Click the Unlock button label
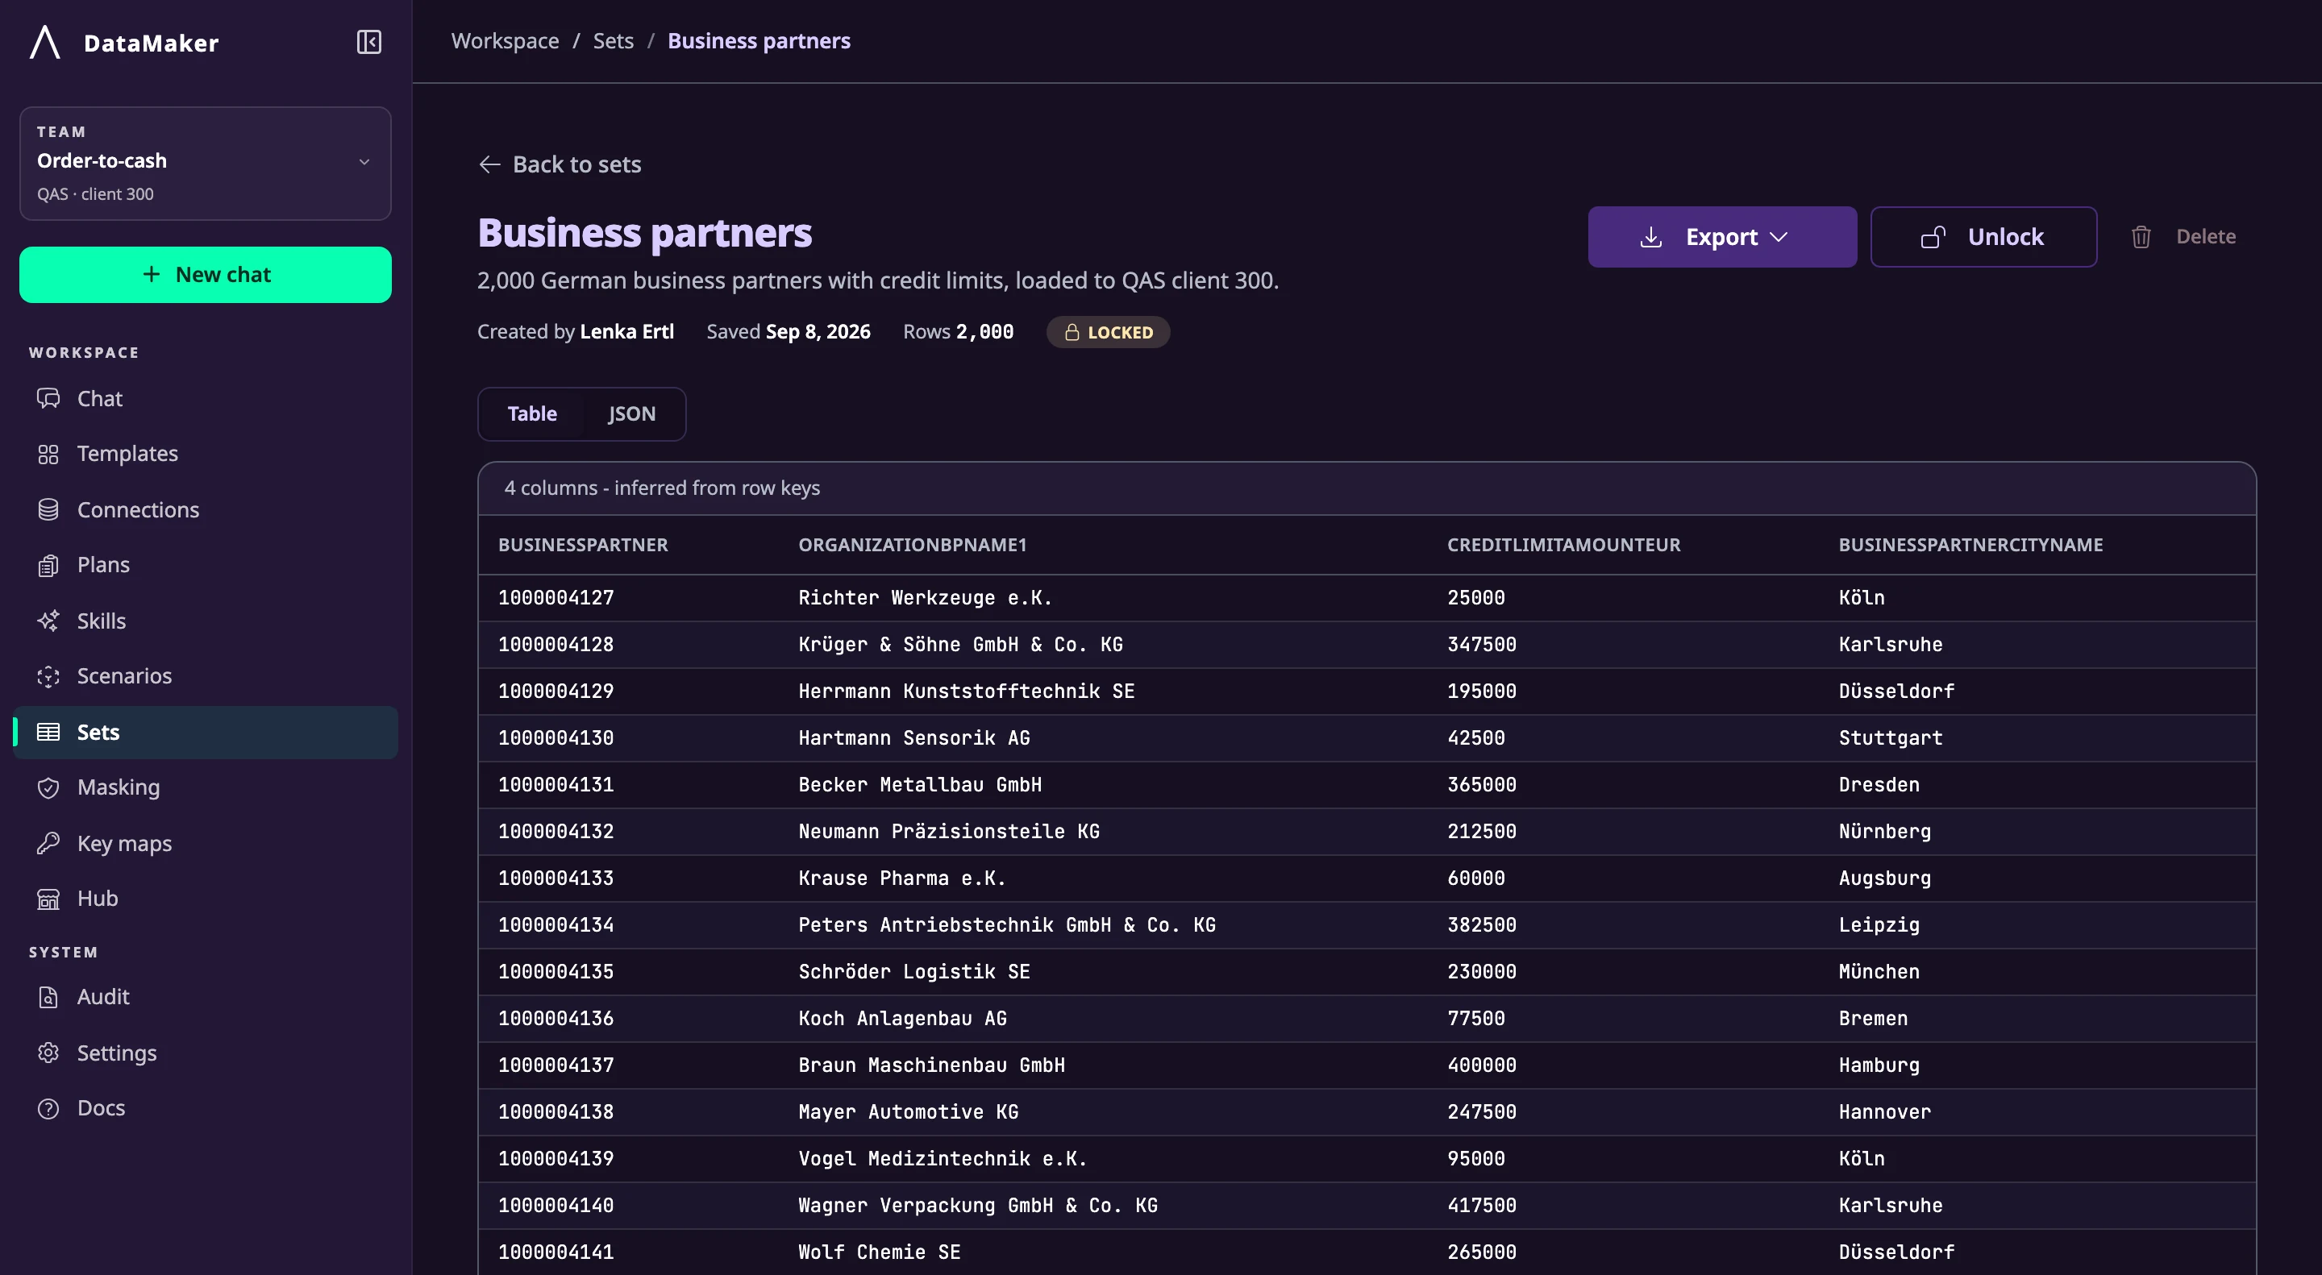 2006,237
